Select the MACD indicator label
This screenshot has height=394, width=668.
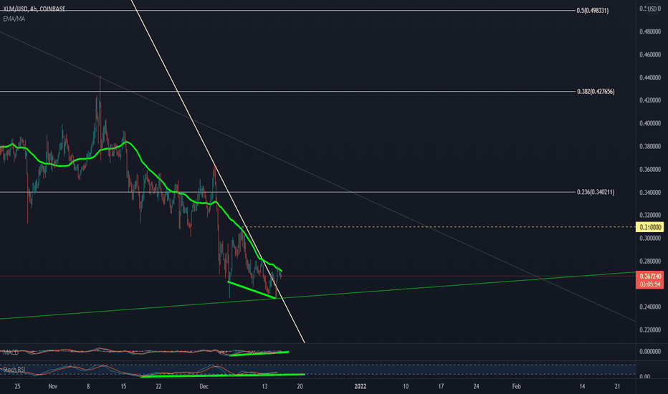pos(11,352)
